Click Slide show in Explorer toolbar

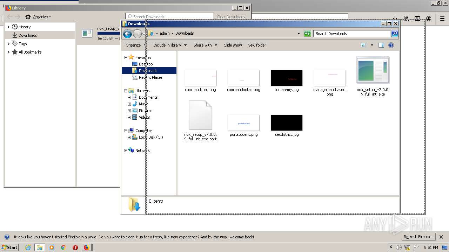pos(233,45)
